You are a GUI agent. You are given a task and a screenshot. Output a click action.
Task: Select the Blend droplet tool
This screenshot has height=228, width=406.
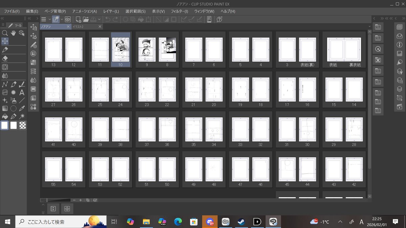point(5,76)
